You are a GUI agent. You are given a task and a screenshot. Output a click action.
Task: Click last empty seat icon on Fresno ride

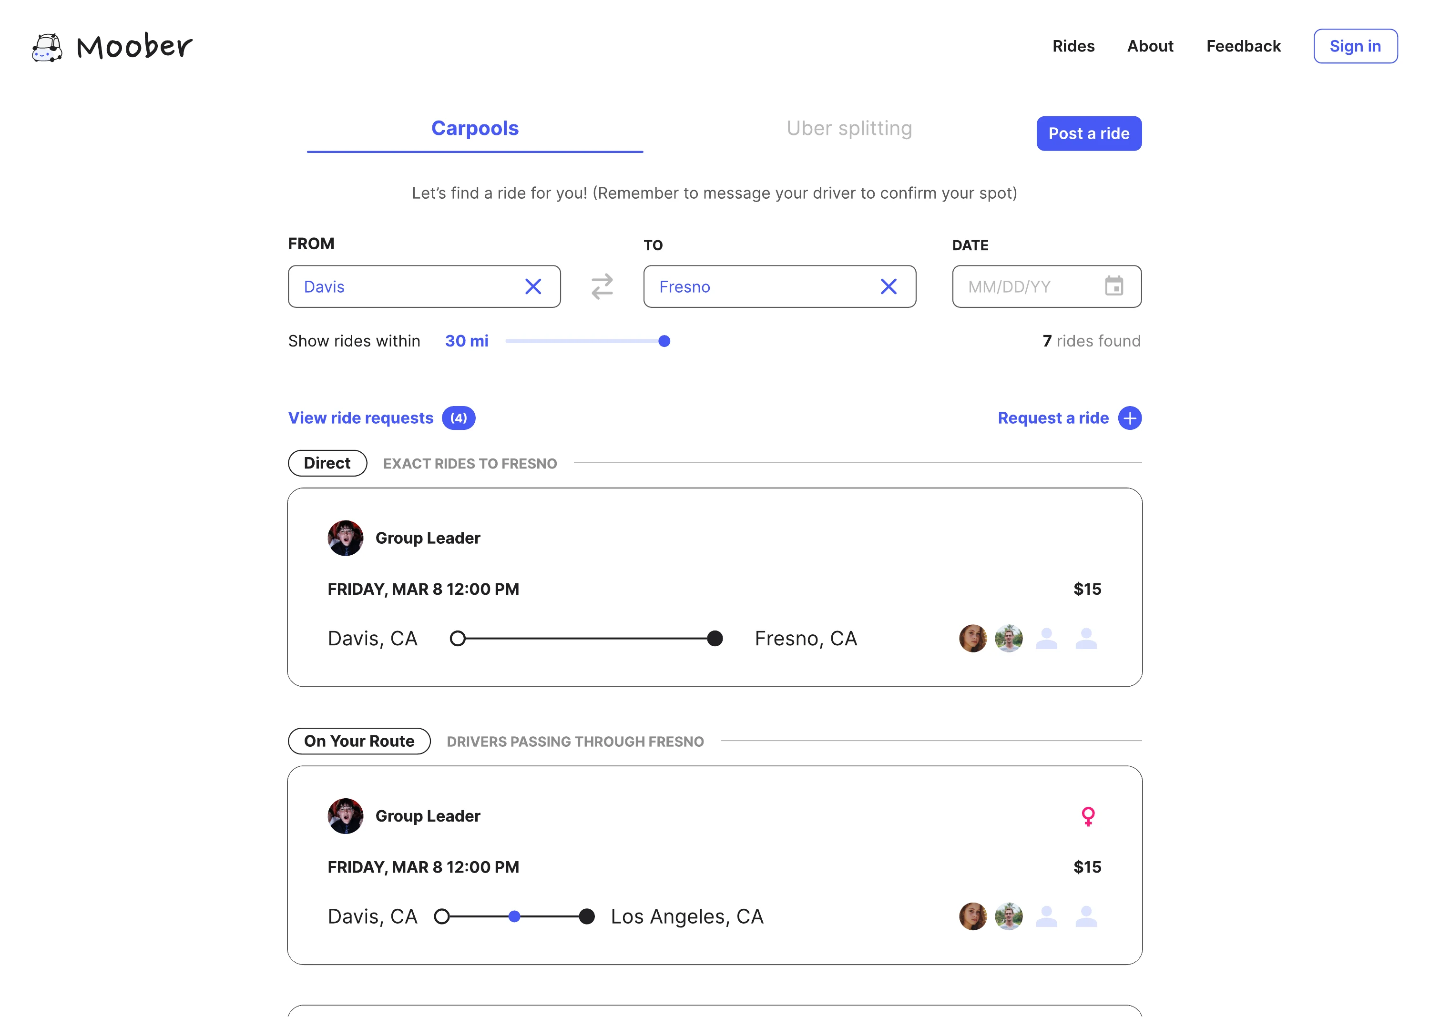pyautogui.click(x=1086, y=639)
